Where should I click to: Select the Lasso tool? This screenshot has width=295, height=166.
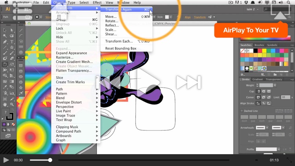[12, 36]
